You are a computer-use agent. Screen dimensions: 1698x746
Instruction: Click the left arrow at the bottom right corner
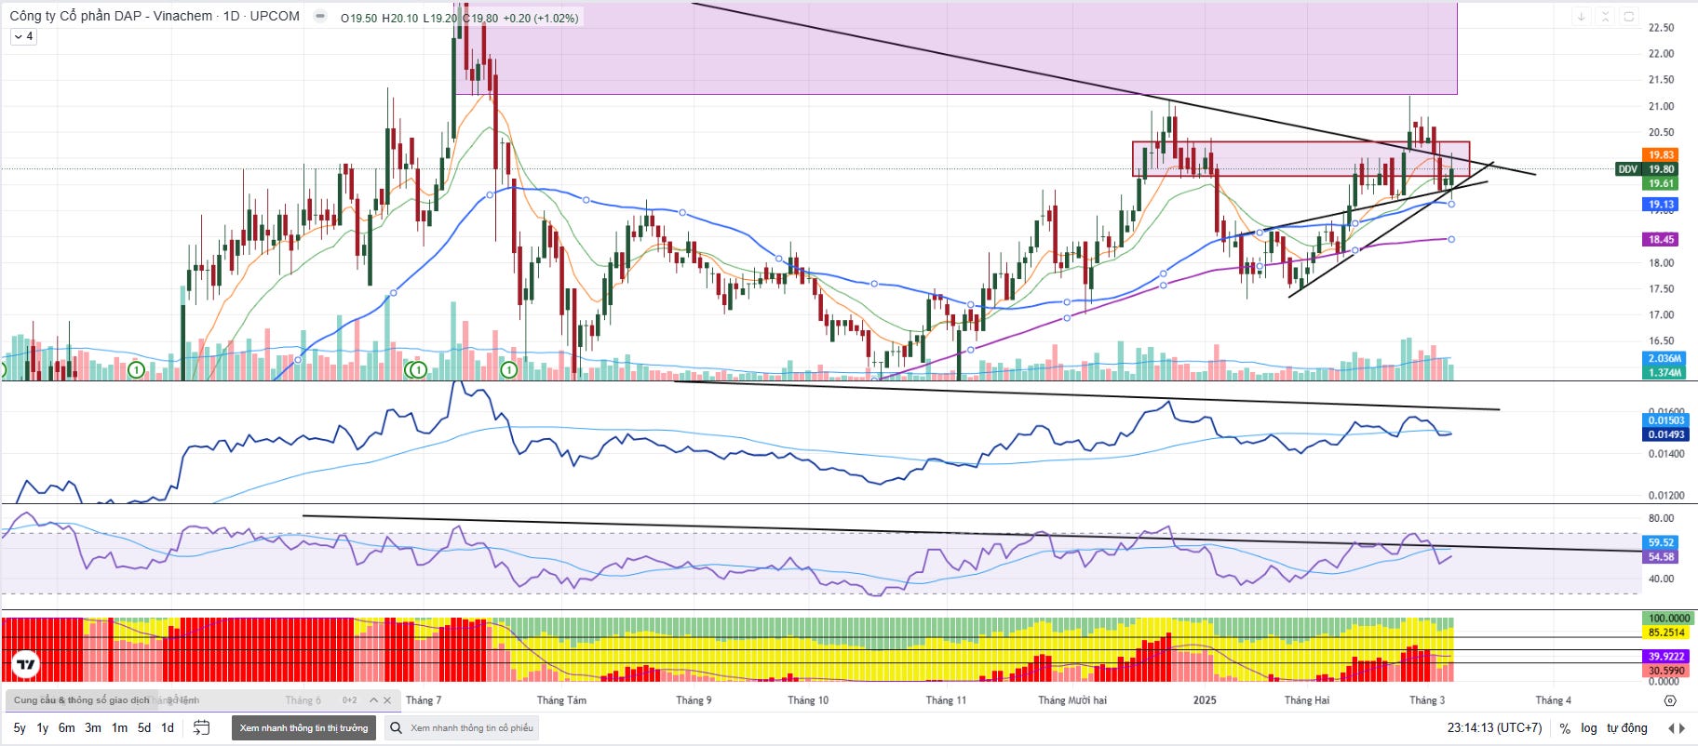pos(1671,728)
